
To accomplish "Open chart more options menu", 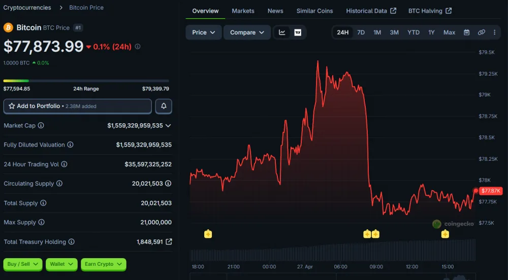I will [x=494, y=32].
